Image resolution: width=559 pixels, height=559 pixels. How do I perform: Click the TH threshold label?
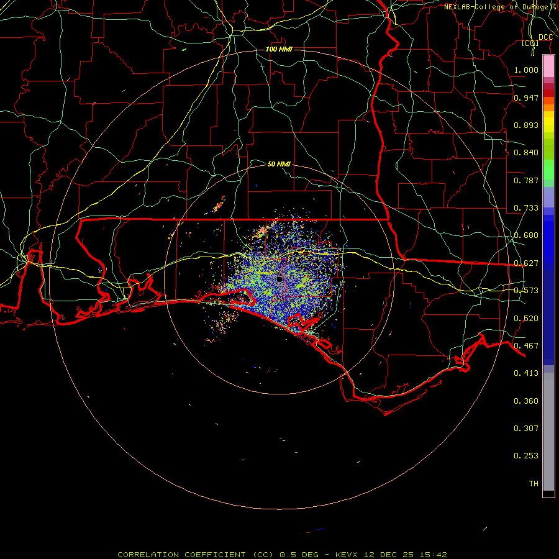point(534,484)
